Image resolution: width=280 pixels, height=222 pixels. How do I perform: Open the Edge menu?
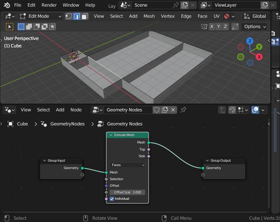pos(186,16)
